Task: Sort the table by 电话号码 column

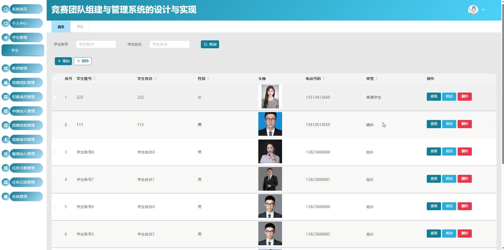Action: tap(324, 79)
